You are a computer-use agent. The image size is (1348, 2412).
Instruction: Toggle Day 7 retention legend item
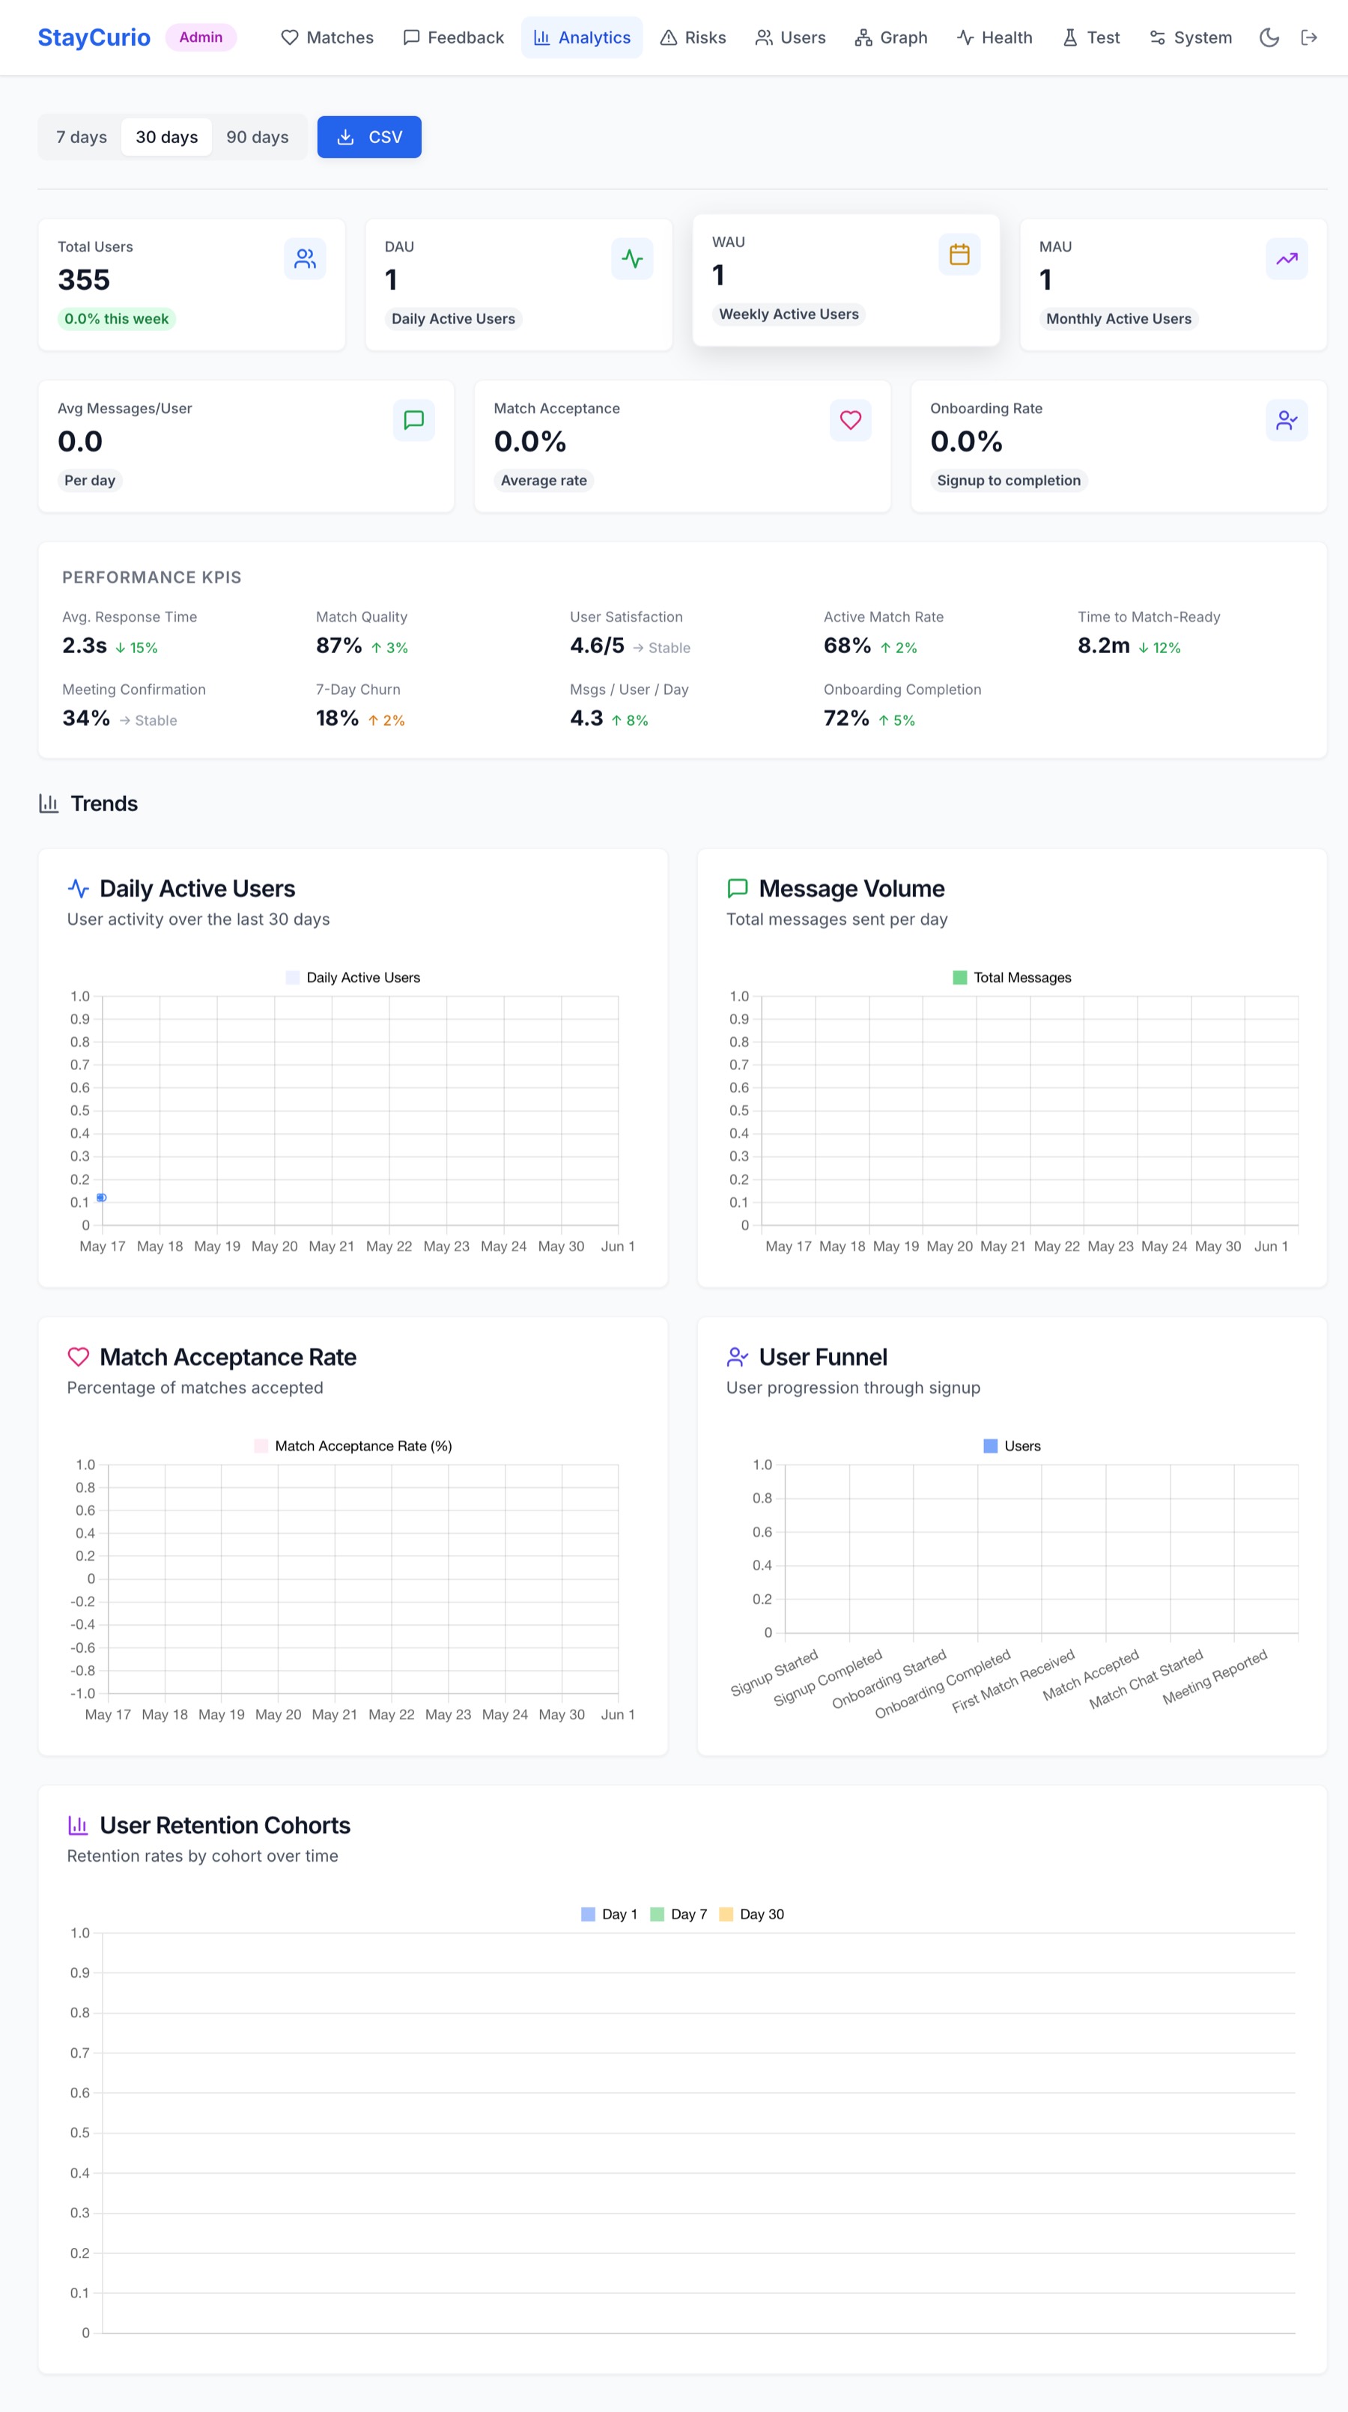(x=678, y=1914)
